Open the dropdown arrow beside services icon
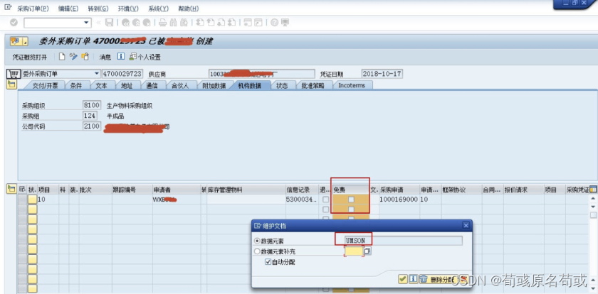598x294 pixels. [25, 41]
